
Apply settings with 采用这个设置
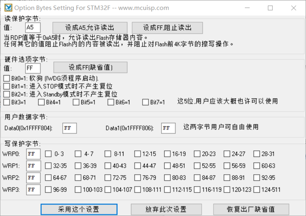coord(79,209)
